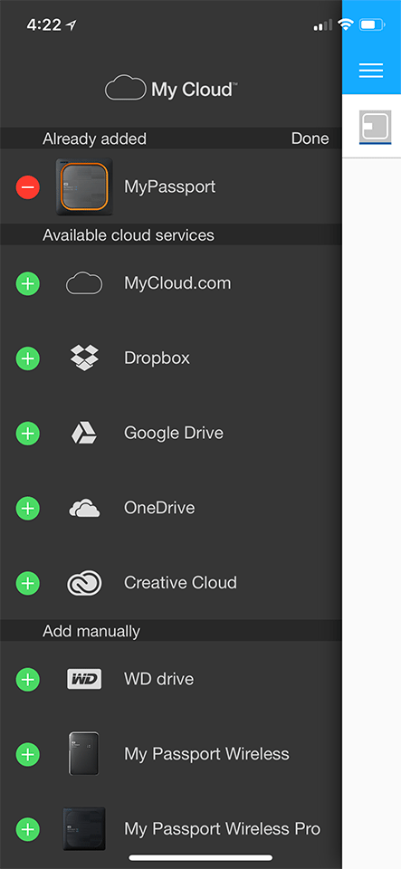Viewport: 401px width, 869px height.
Task: Select the WD drive label
Action: [159, 679]
